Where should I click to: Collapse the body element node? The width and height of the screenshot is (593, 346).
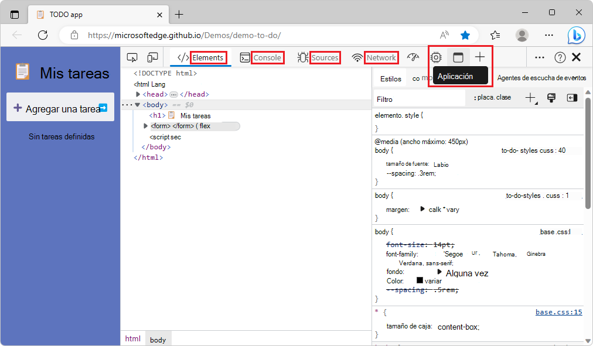tap(138, 105)
